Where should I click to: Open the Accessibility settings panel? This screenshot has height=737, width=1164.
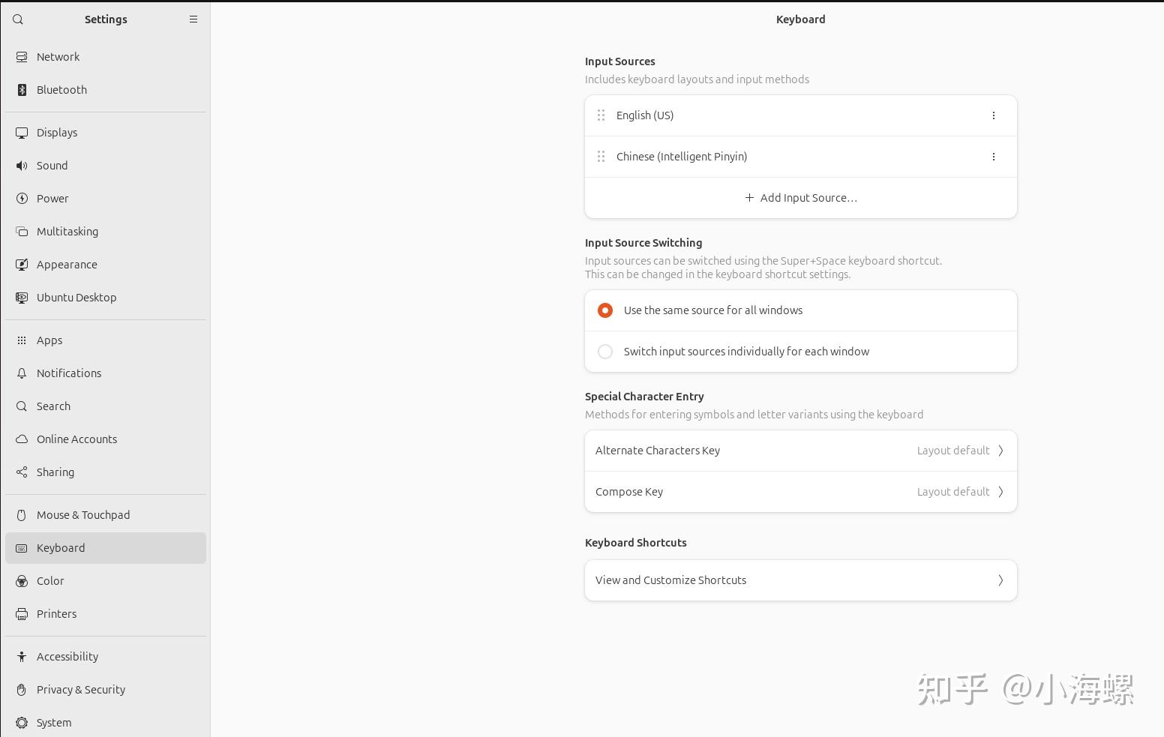pyautogui.click(x=67, y=657)
